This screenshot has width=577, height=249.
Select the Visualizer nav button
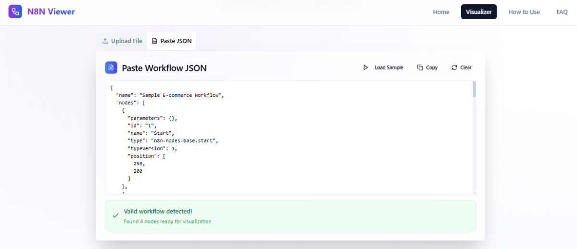point(478,12)
